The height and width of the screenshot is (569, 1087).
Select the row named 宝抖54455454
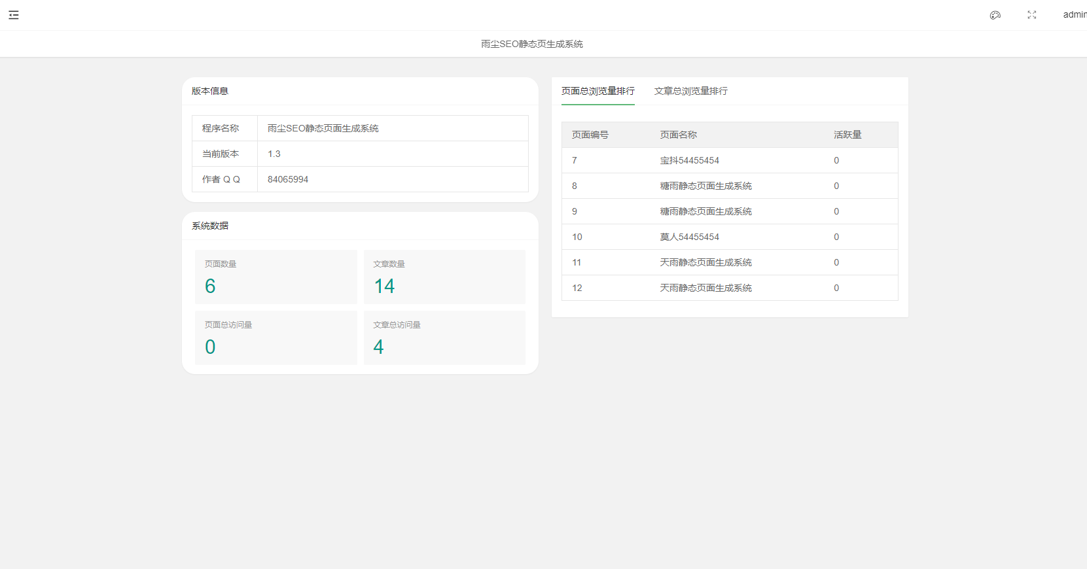tap(689, 160)
